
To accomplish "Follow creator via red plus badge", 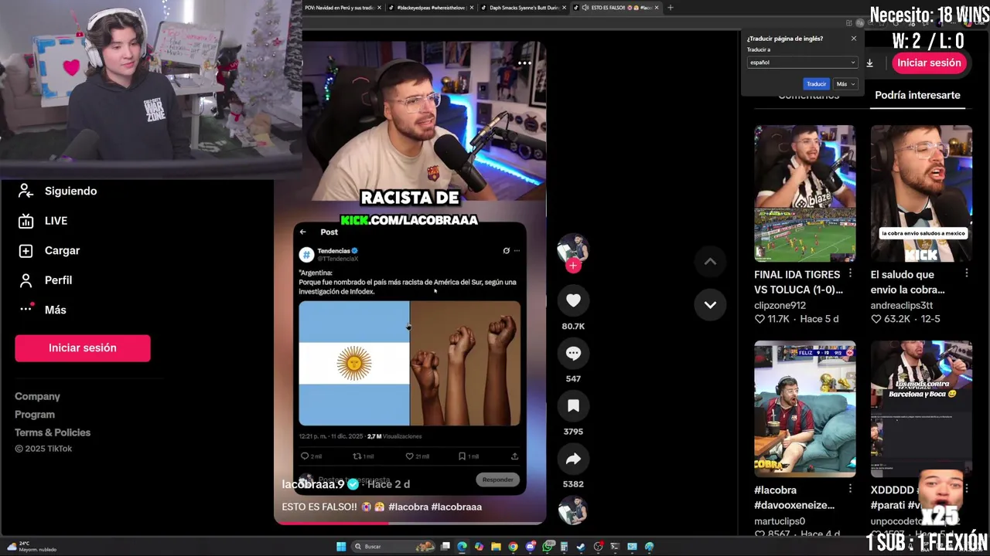I will click(x=573, y=266).
